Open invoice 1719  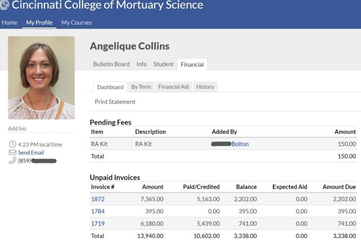pos(98,224)
